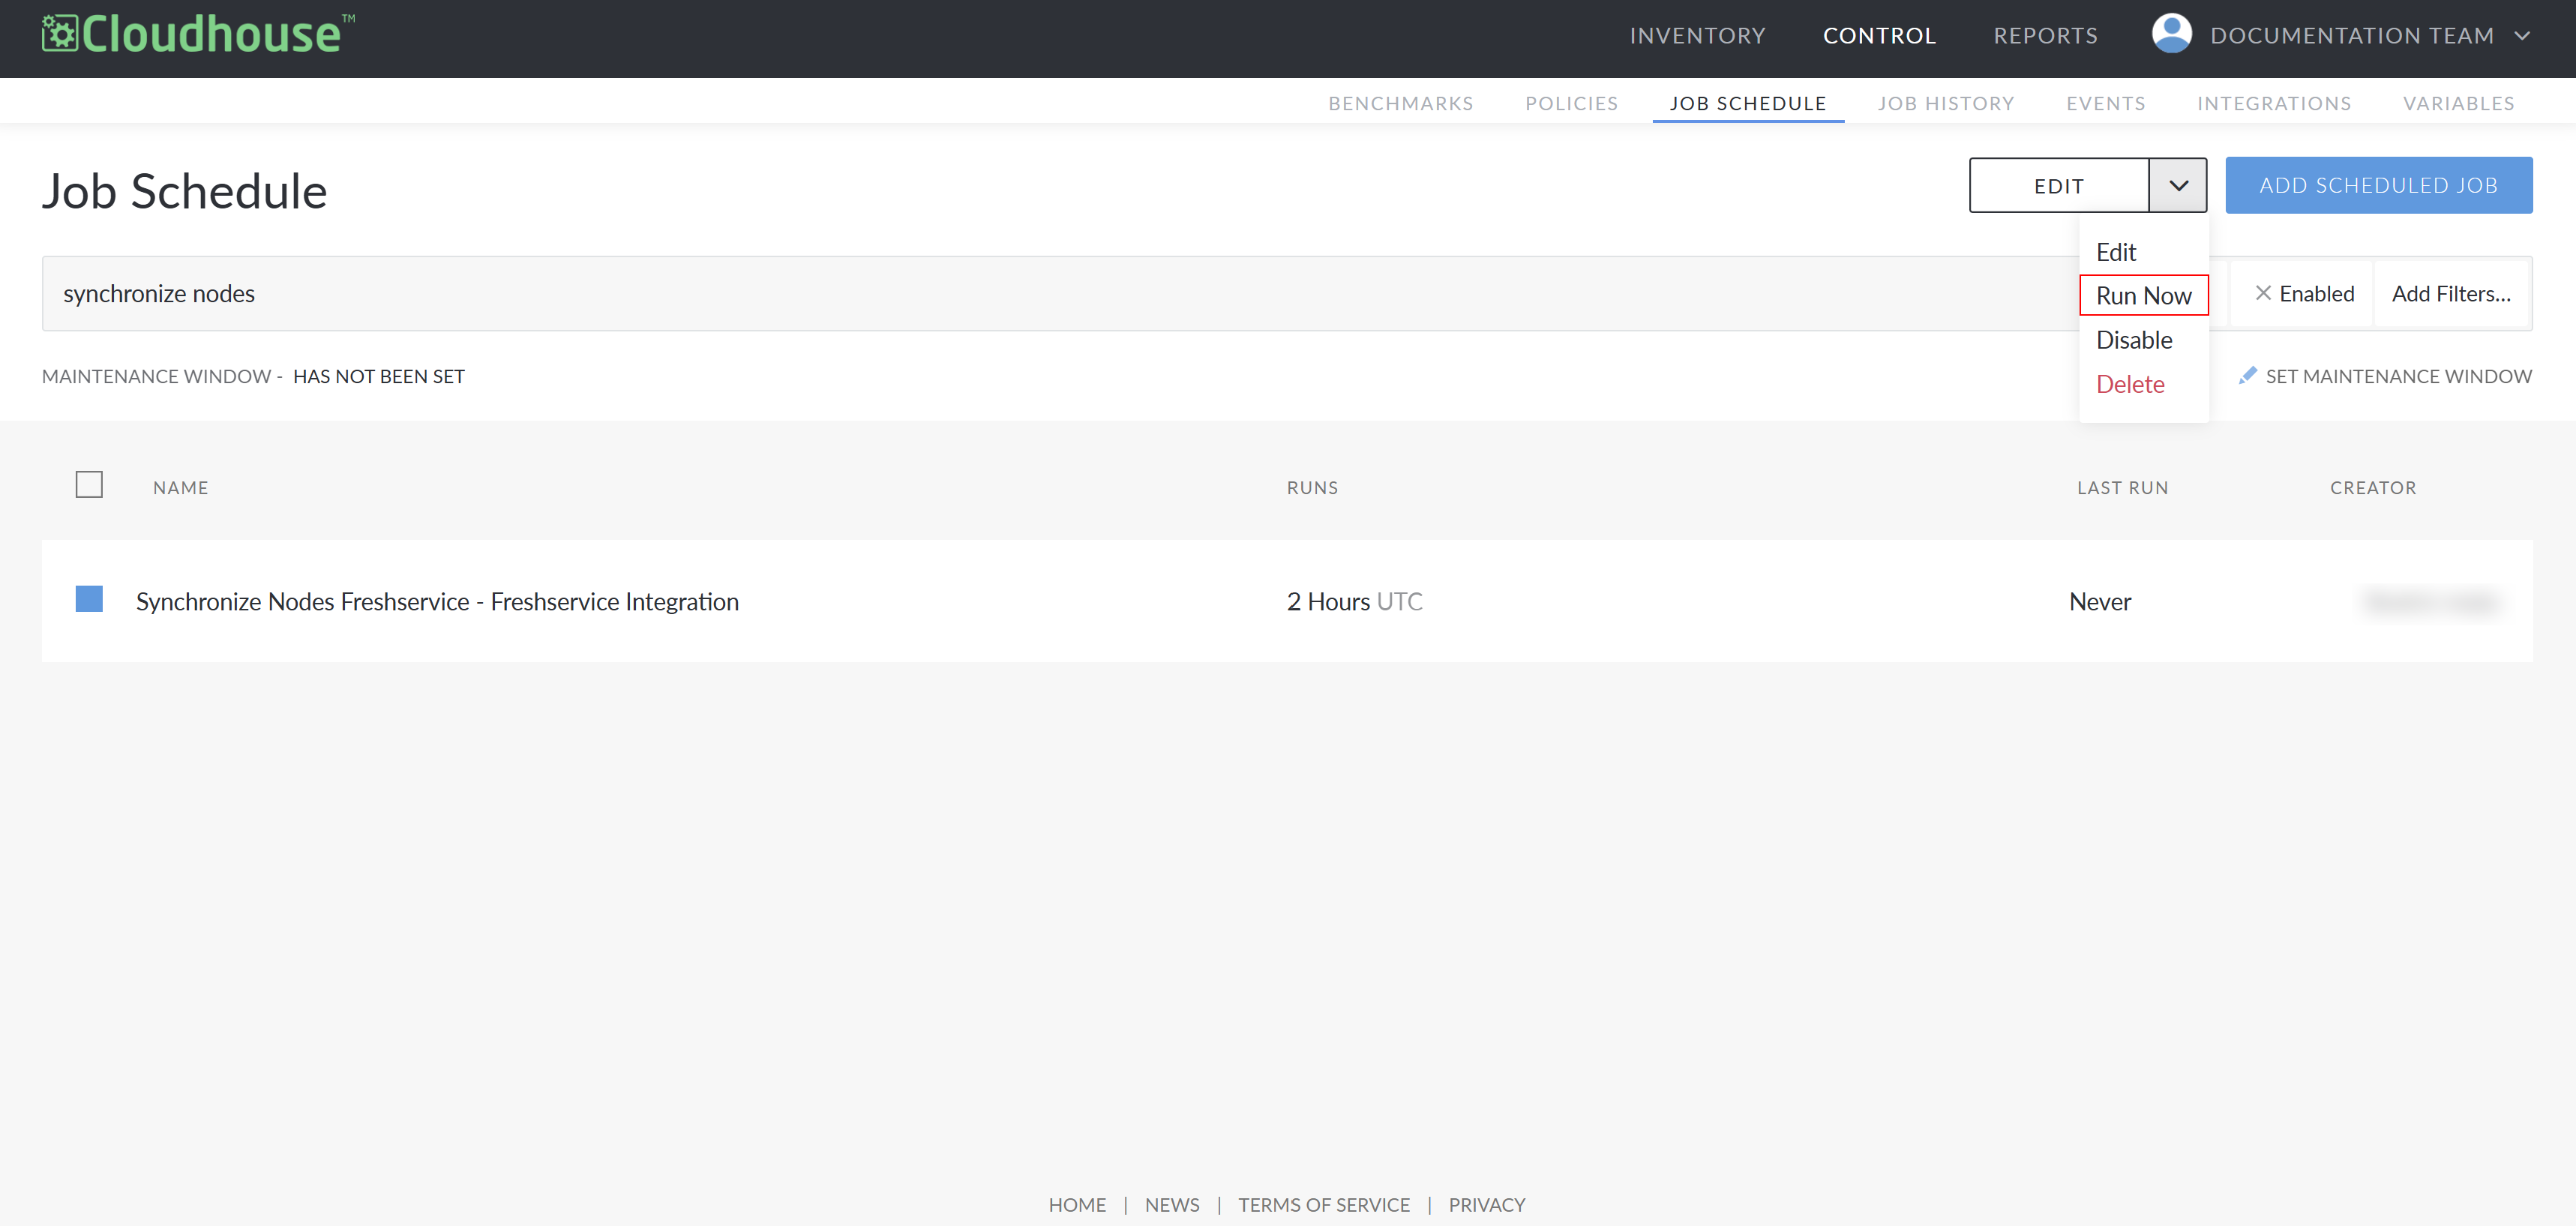
Task: Click the pencil icon for maintenance window
Action: coord(2247,375)
